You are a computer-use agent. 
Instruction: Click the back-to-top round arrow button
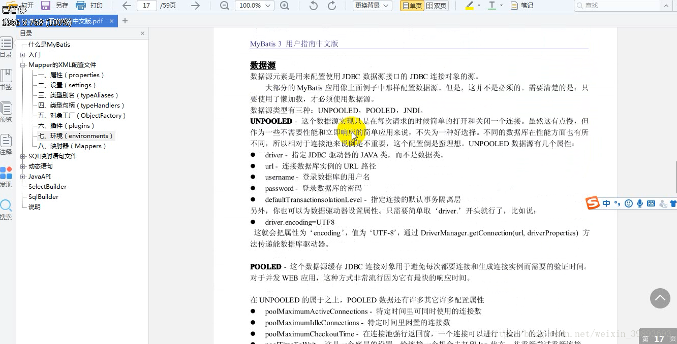click(660, 298)
